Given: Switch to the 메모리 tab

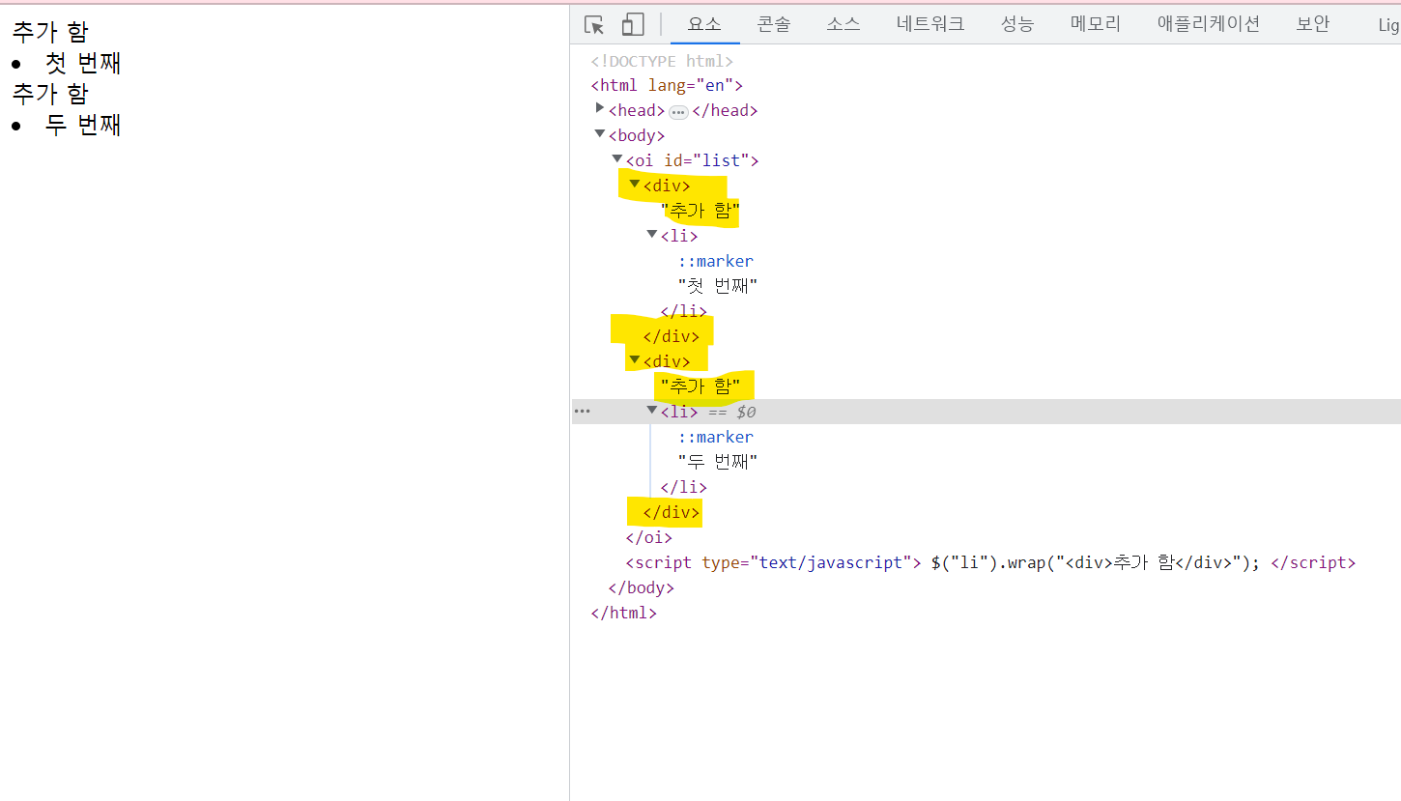Looking at the screenshot, I should [1096, 24].
